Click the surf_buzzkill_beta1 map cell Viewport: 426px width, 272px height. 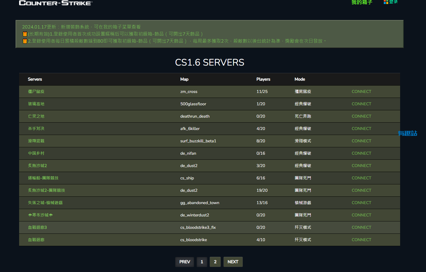(x=198, y=141)
